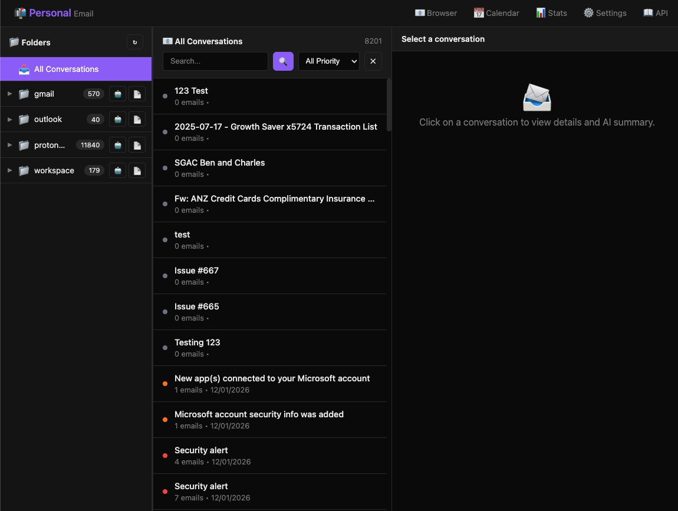Open the All Priority dropdown
The height and width of the screenshot is (511, 678).
tap(328, 61)
